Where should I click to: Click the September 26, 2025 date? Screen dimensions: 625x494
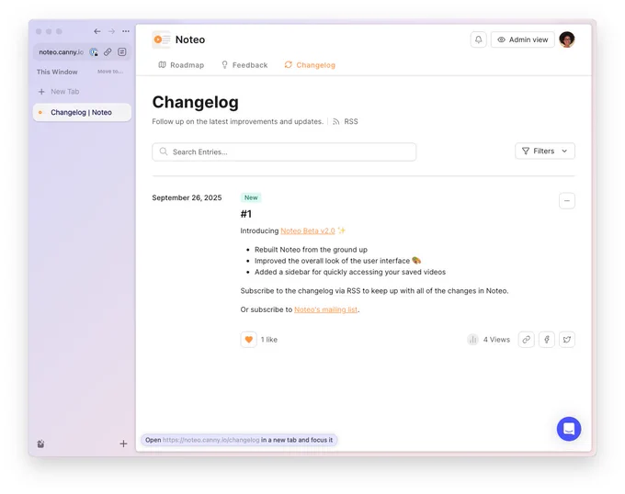tap(187, 197)
